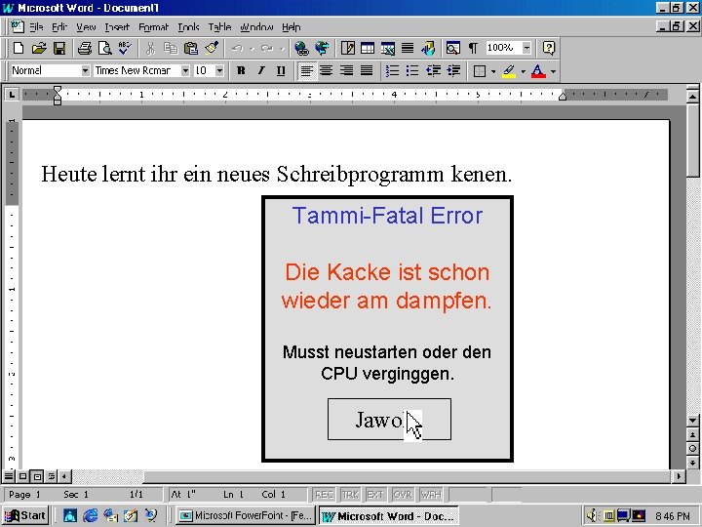Decrease paragraph indent
This screenshot has height=527, width=702.
pyautogui.click(x=433, y=71)
